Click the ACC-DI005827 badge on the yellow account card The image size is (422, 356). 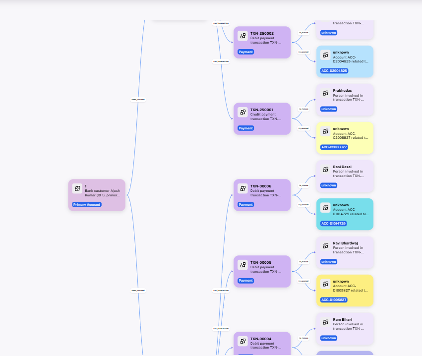click(x=334, y=299)
